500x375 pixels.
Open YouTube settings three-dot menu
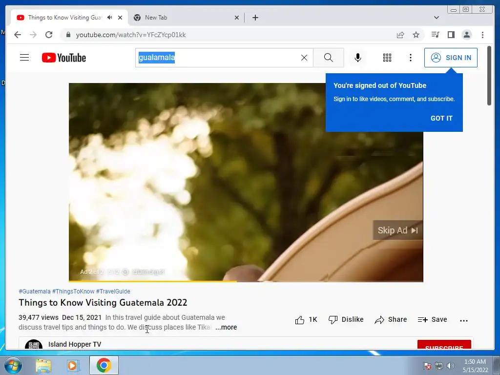[411, 58]
